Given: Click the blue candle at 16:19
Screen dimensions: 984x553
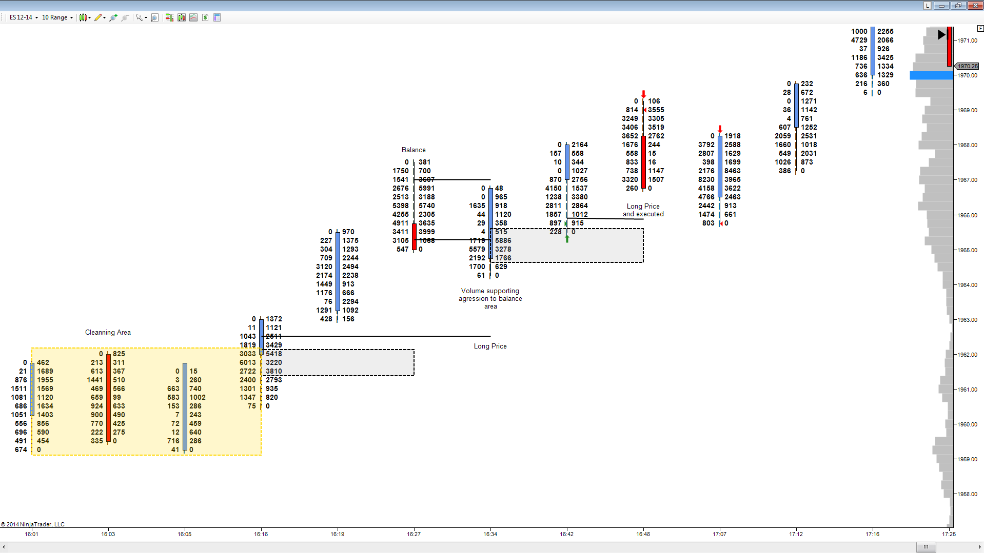Looking at the screenshot, I should pyautogui.click(x=338, y=271).
